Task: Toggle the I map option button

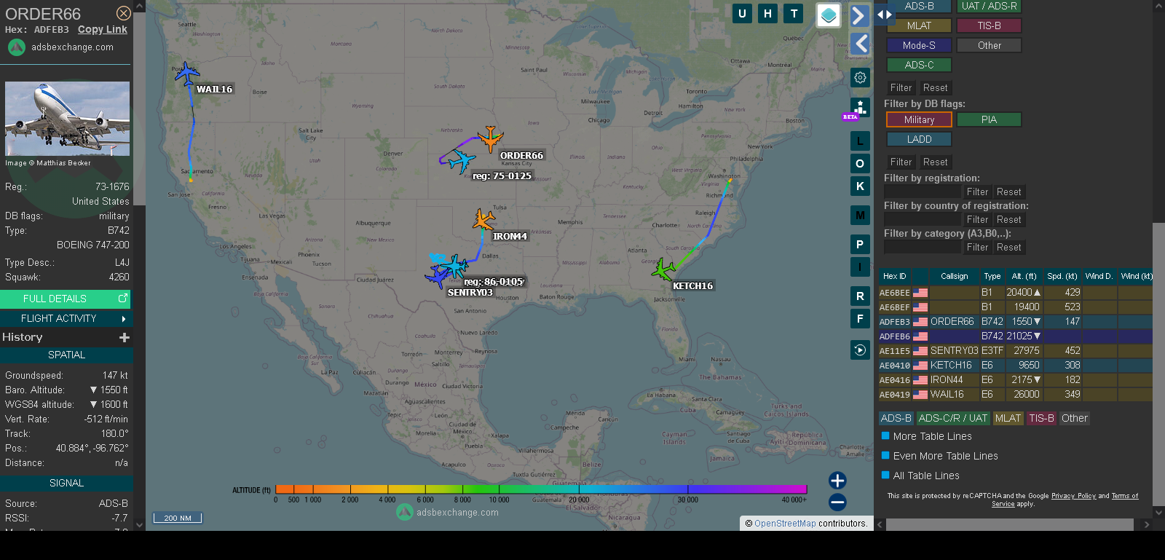Action: (860, 267)
